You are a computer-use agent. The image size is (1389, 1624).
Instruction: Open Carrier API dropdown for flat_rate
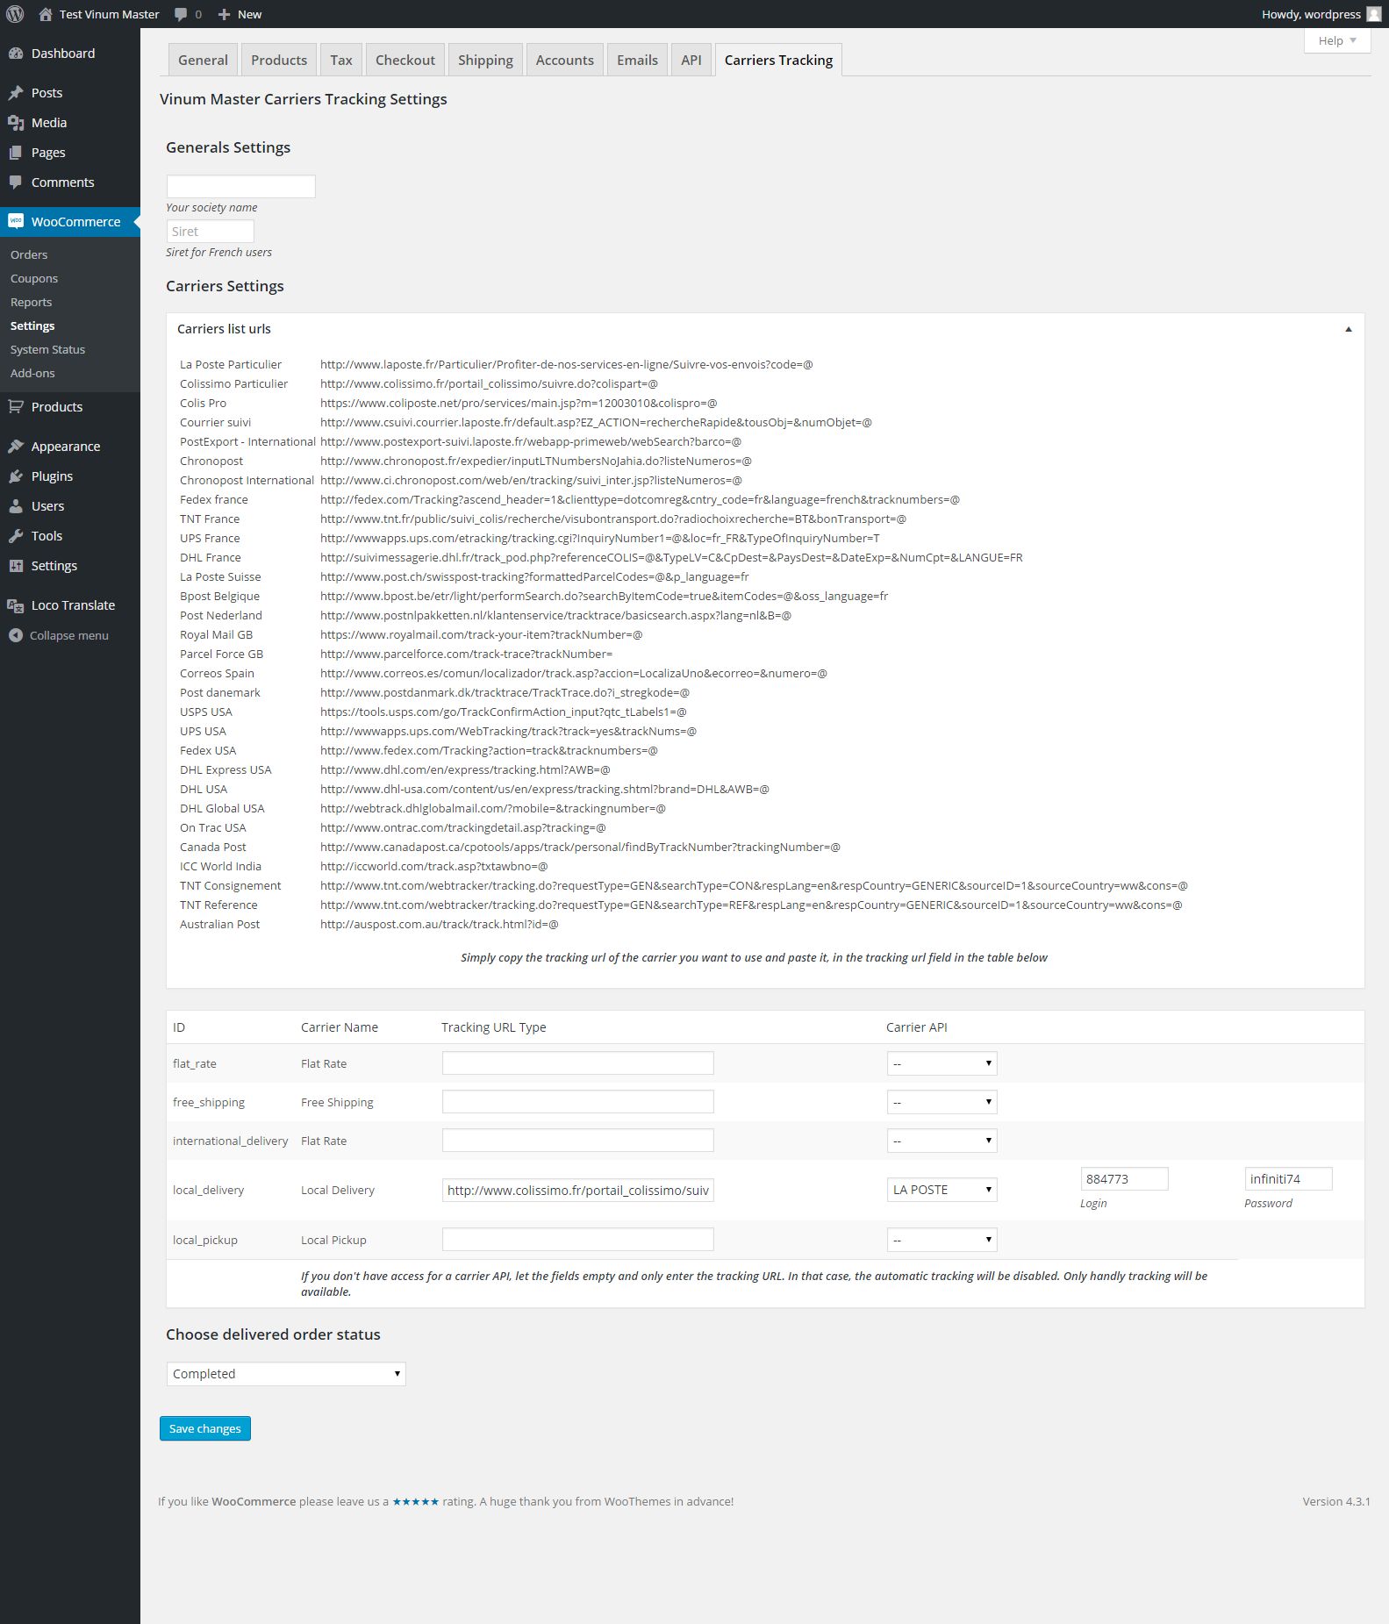pyautogui.click(x=942, y=1063)
